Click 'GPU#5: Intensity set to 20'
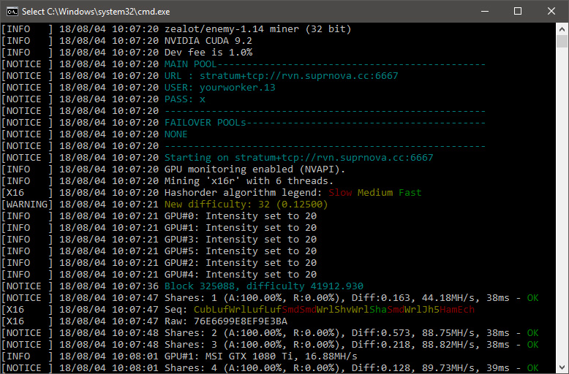The image size is (569, 374). point(240,251)
